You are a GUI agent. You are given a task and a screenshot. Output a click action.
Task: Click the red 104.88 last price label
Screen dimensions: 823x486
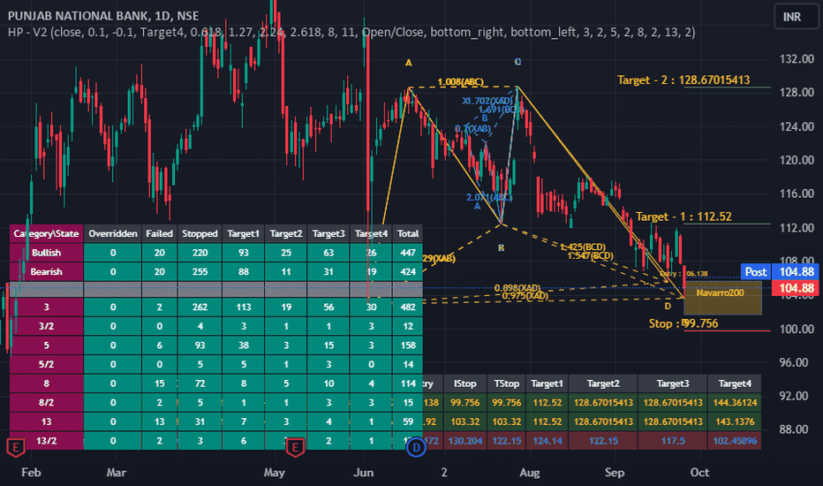point(797,288)
